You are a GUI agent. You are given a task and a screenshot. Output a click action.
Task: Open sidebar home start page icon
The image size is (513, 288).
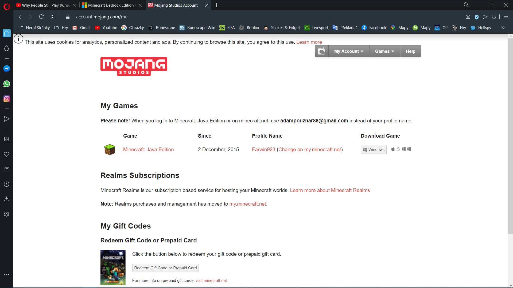tap(7, 33)
